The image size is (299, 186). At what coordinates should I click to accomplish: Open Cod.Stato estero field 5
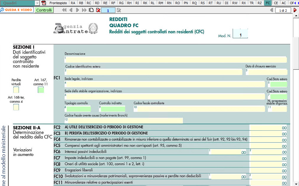coord(278,84)
